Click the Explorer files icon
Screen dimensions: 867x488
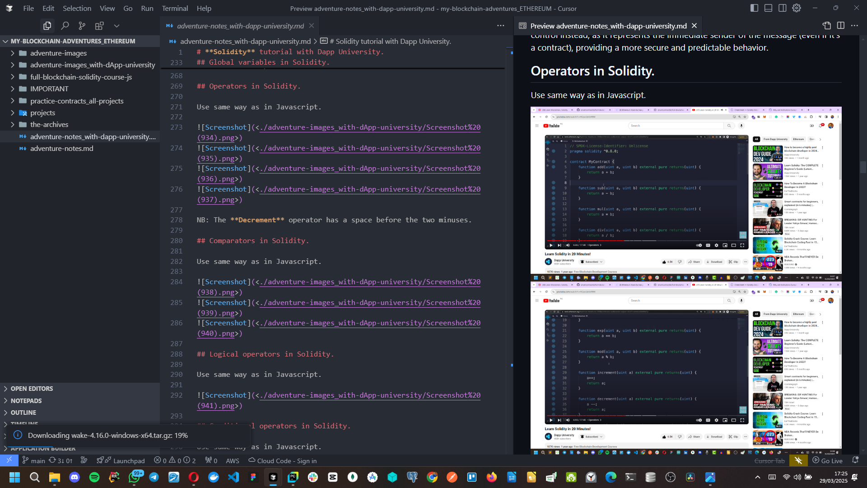47,26
